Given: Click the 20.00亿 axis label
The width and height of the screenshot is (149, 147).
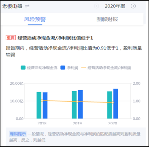Looking at the screenshot, I should point(17,83).
